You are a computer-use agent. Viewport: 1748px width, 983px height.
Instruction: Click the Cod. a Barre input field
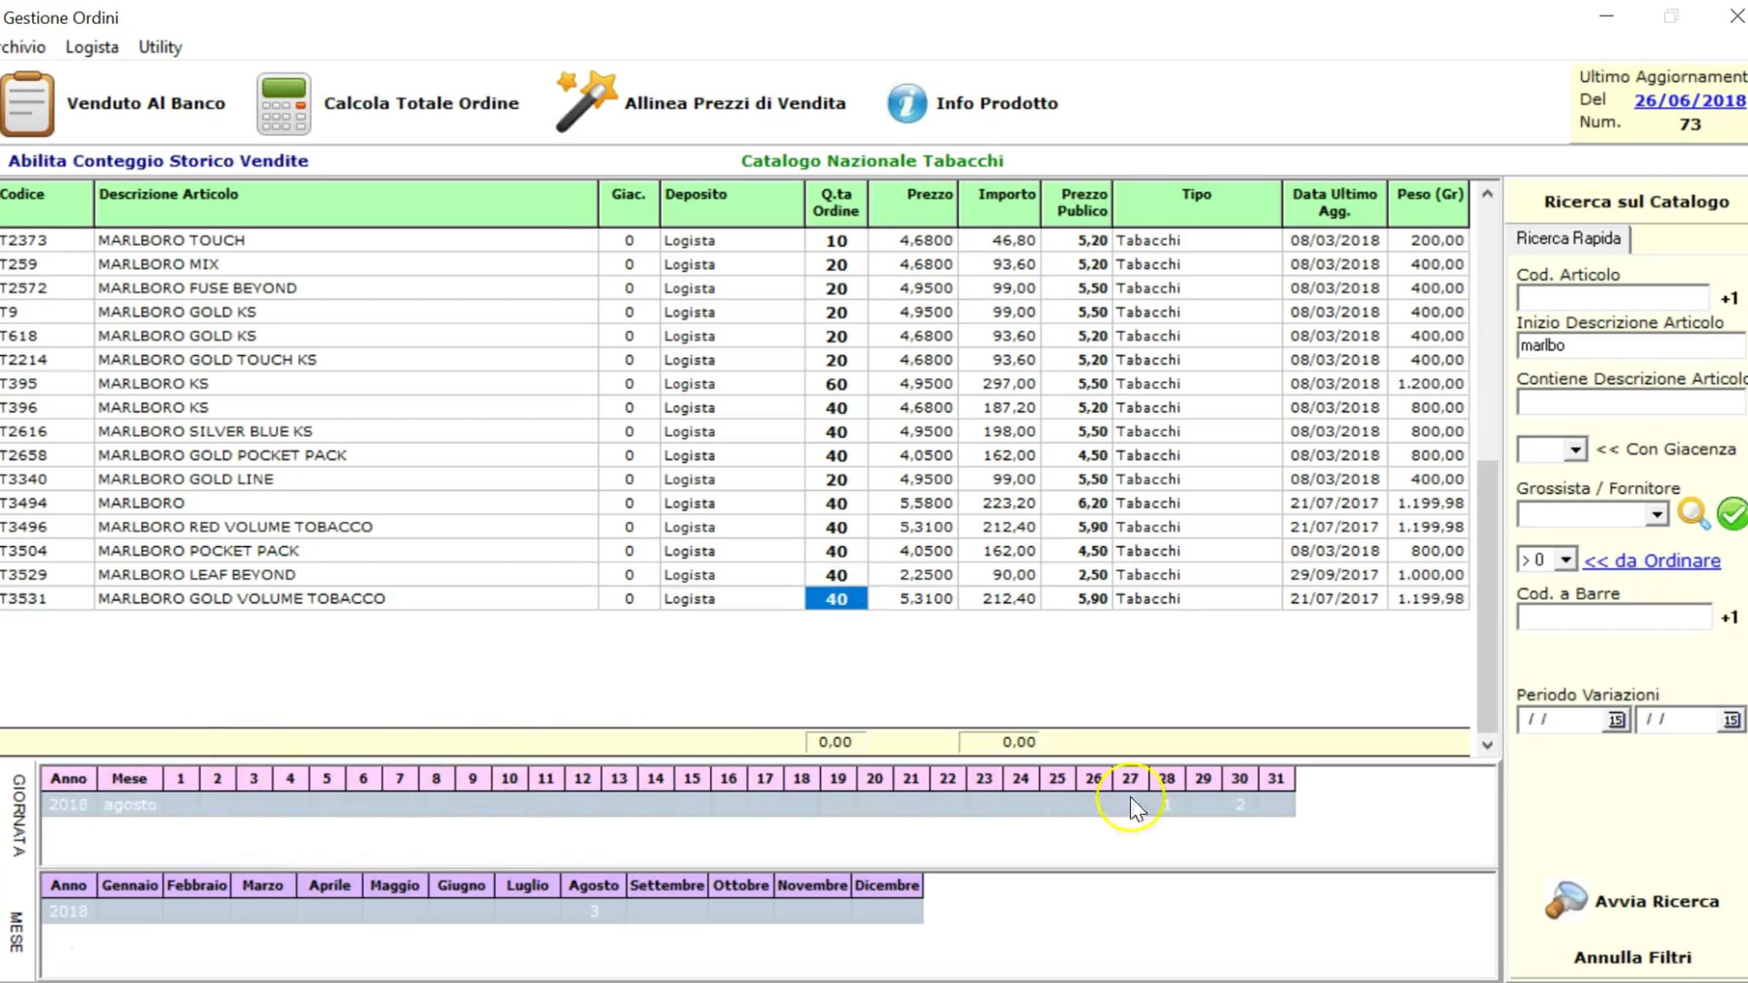pos(1614,617)
